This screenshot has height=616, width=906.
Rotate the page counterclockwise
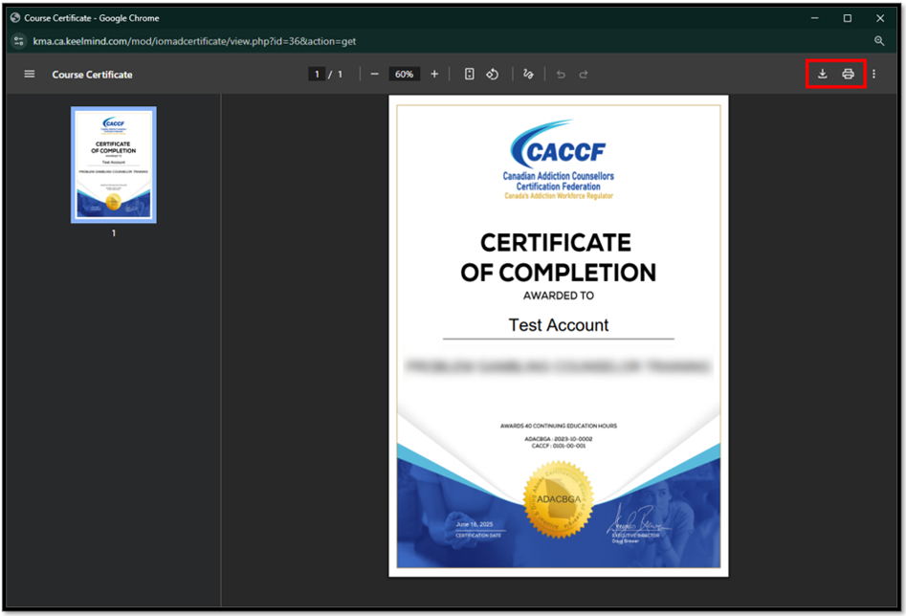[x=493, y=74]
